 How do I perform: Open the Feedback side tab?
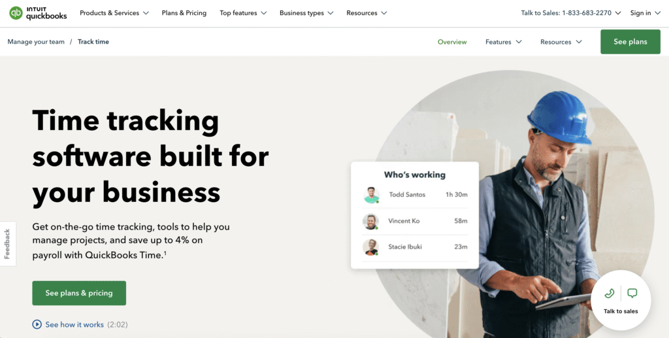[x=7, y=244]
